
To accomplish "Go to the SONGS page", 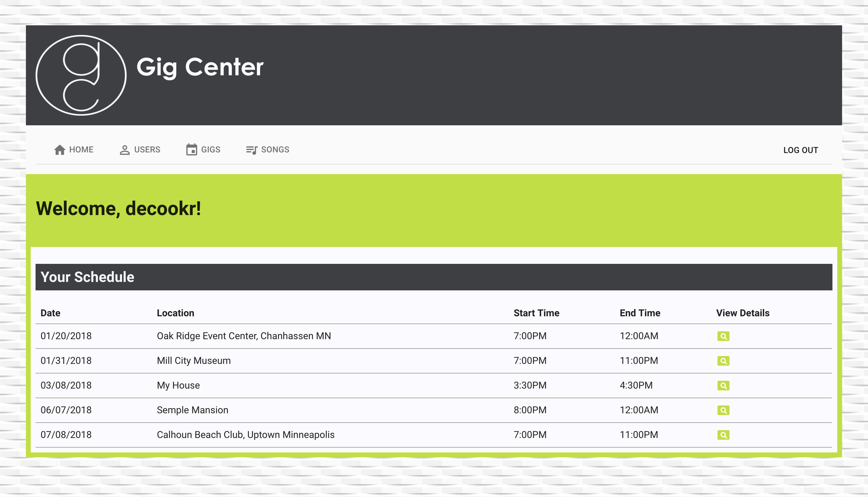I will (275, 149).
